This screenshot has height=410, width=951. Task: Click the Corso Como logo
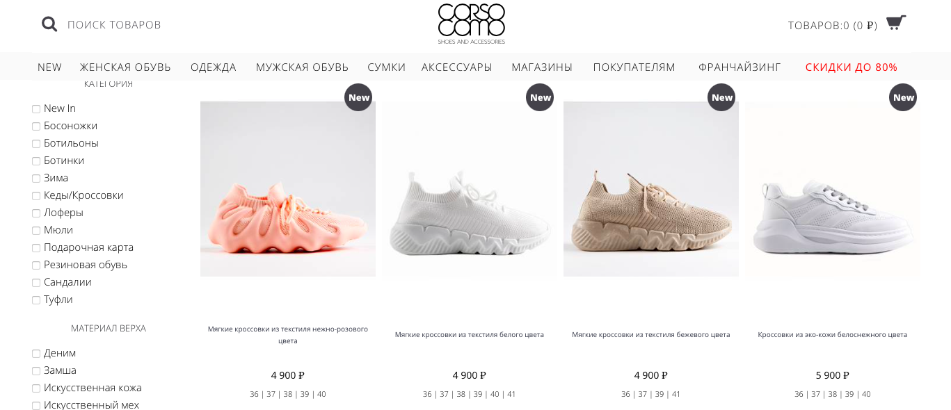472,24
